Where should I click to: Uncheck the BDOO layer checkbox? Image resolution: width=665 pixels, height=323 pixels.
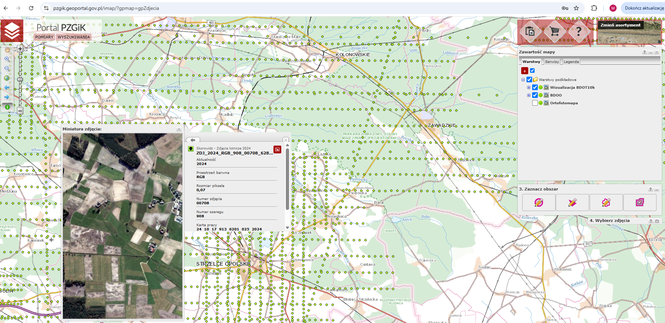535,95
